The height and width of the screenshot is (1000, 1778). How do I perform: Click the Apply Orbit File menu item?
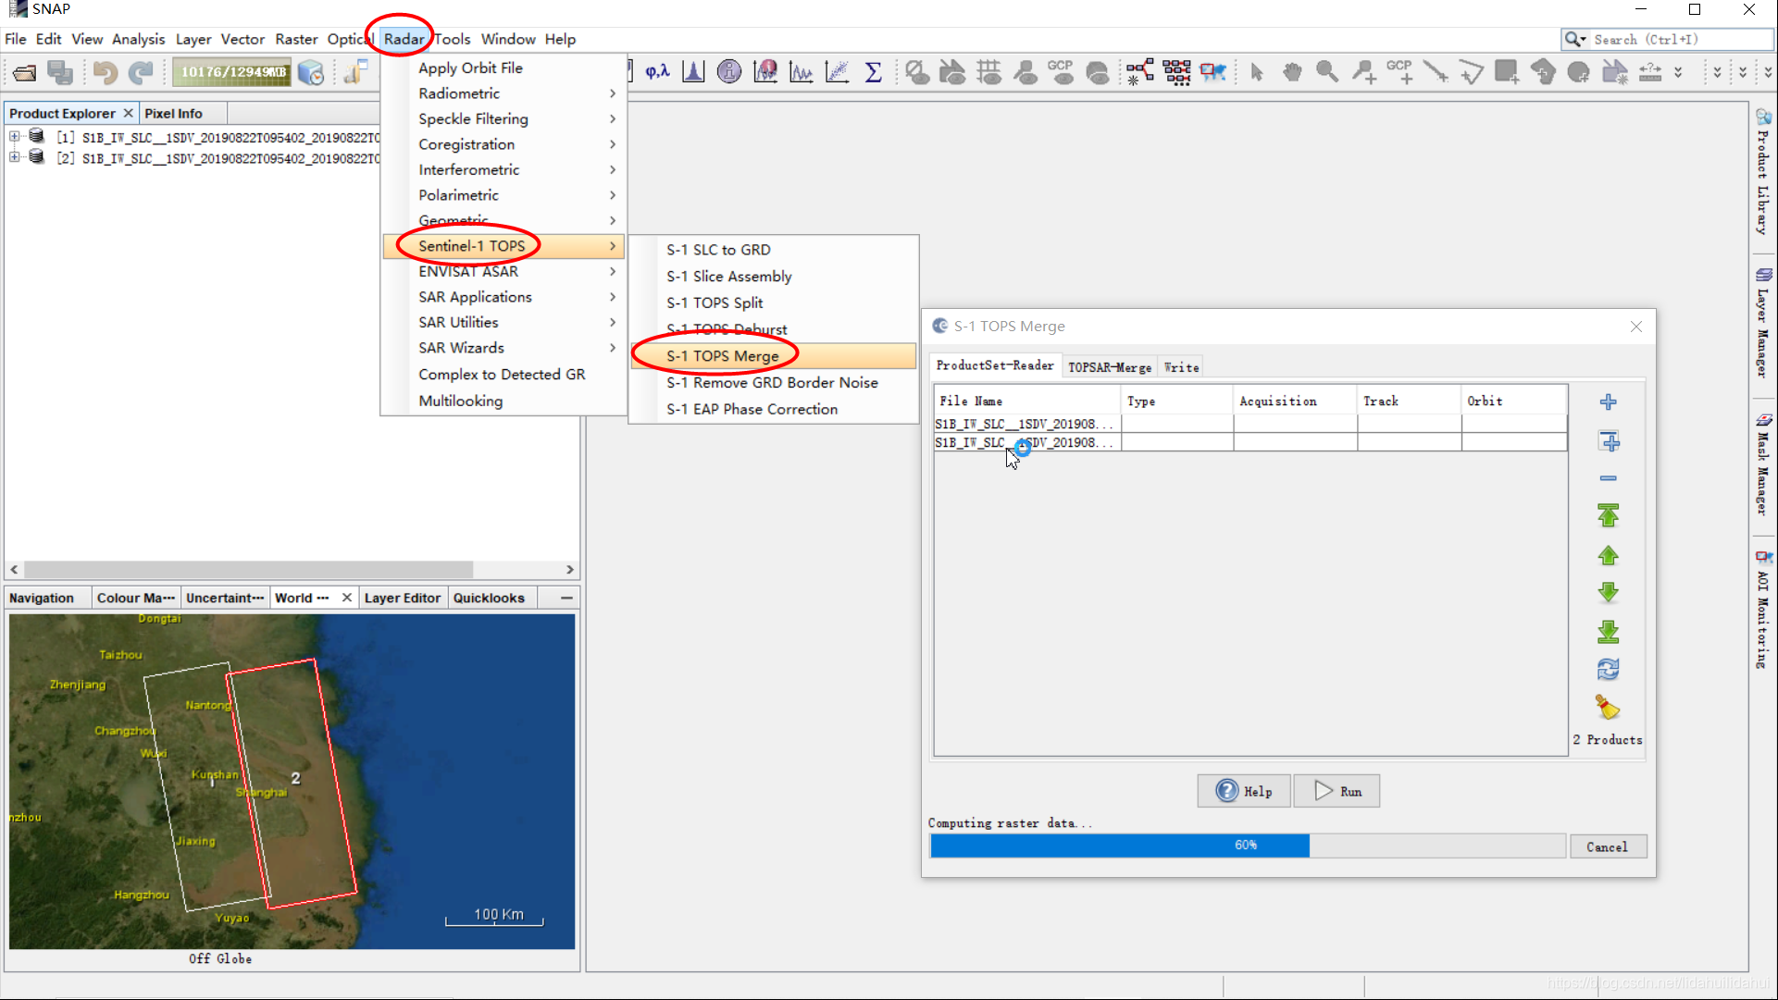(469, 68)
